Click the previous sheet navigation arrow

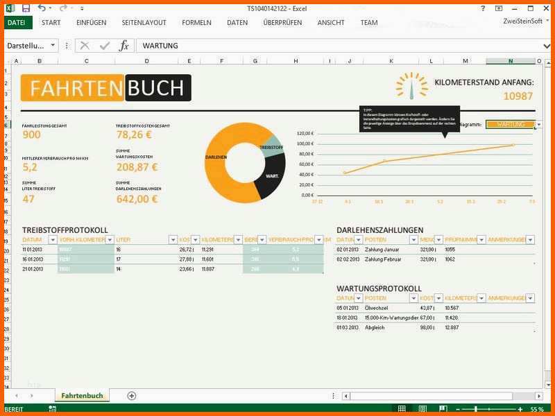click(x=17, y=396)
